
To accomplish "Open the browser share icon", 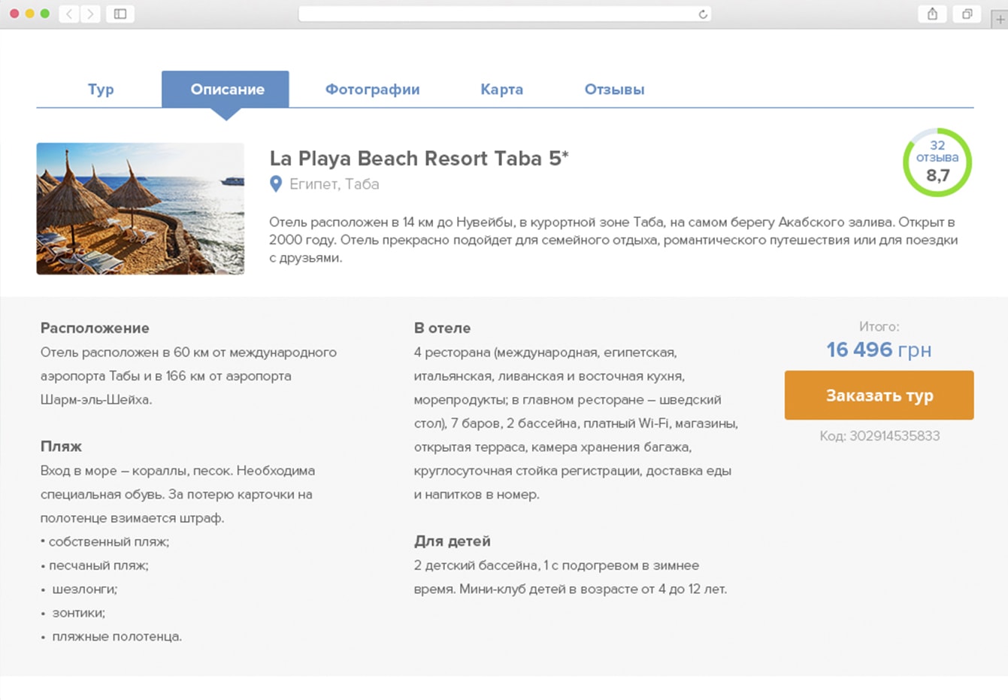I will coord(932,14).
